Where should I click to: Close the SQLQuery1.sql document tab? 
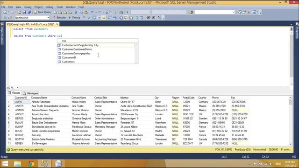[x=57, y=24]
